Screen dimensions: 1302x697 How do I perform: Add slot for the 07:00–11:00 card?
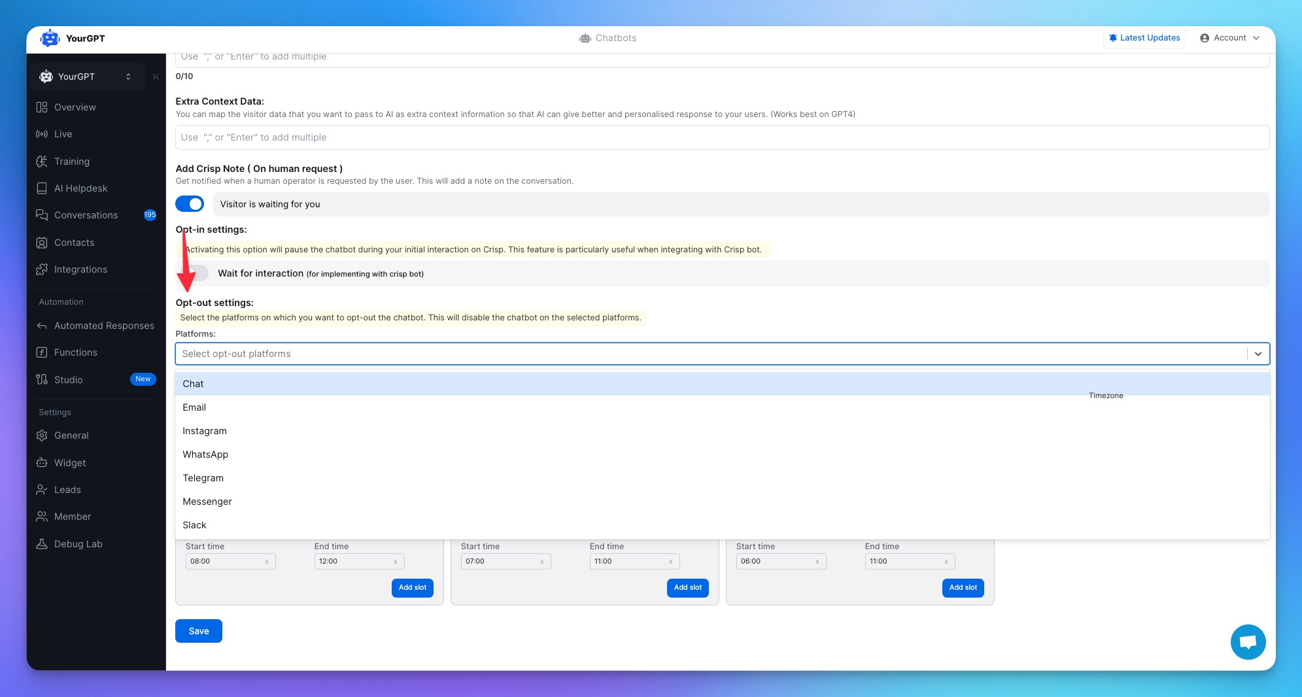(x=688, y=588)
